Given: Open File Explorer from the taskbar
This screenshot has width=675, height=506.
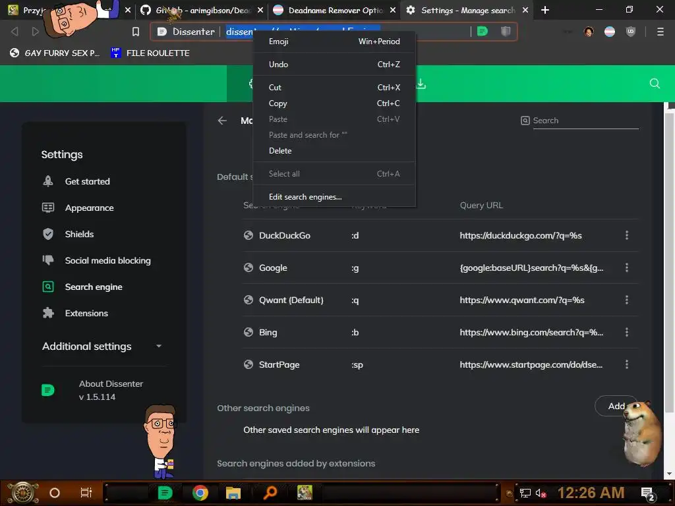Looking at the screenshot, I should [233, 493].
